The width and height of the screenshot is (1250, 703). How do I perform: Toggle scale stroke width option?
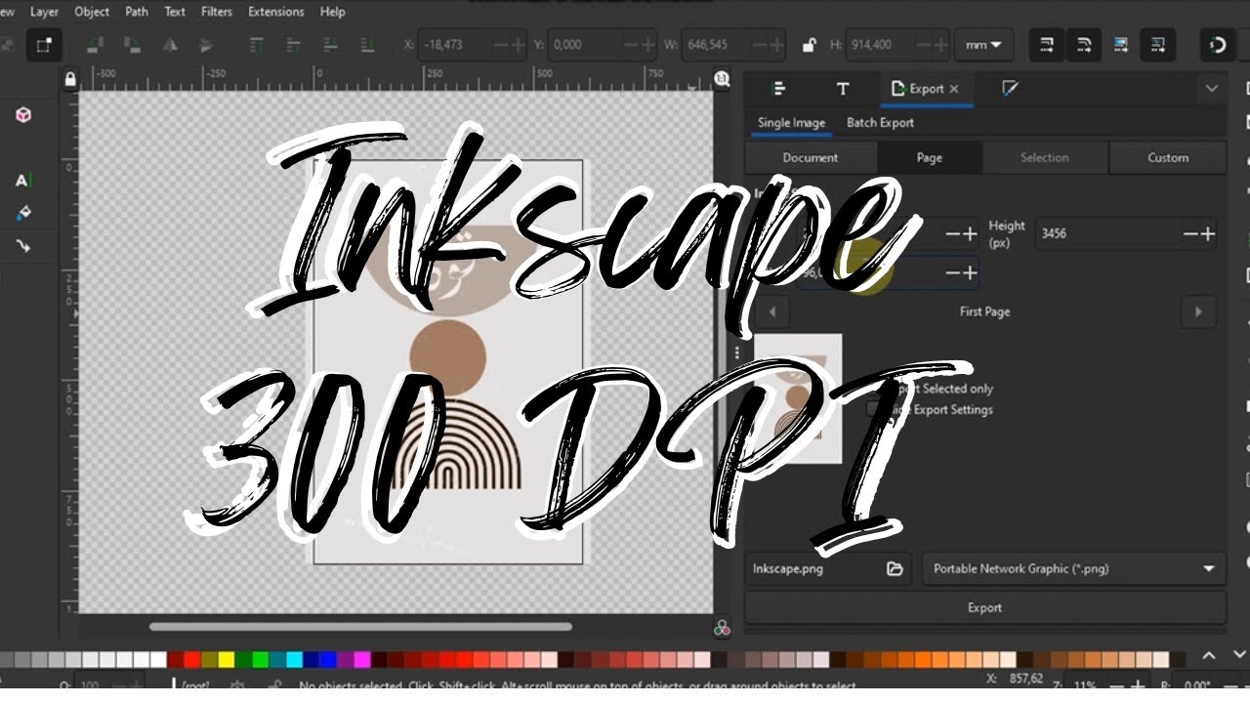coord(1047,45)
